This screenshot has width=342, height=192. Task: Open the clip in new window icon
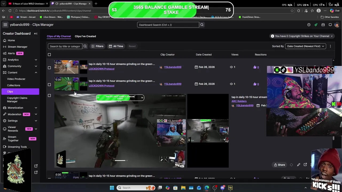click(305, 165)
